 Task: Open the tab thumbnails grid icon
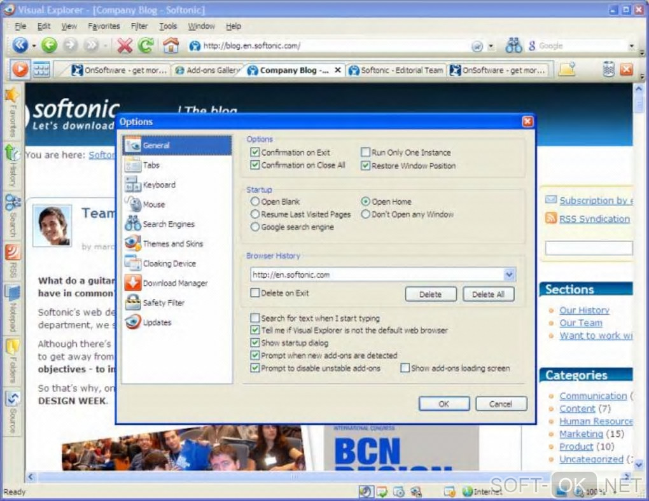point(41,69)
